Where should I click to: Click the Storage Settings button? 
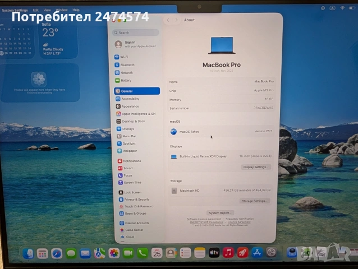click(x=255, y=201)
